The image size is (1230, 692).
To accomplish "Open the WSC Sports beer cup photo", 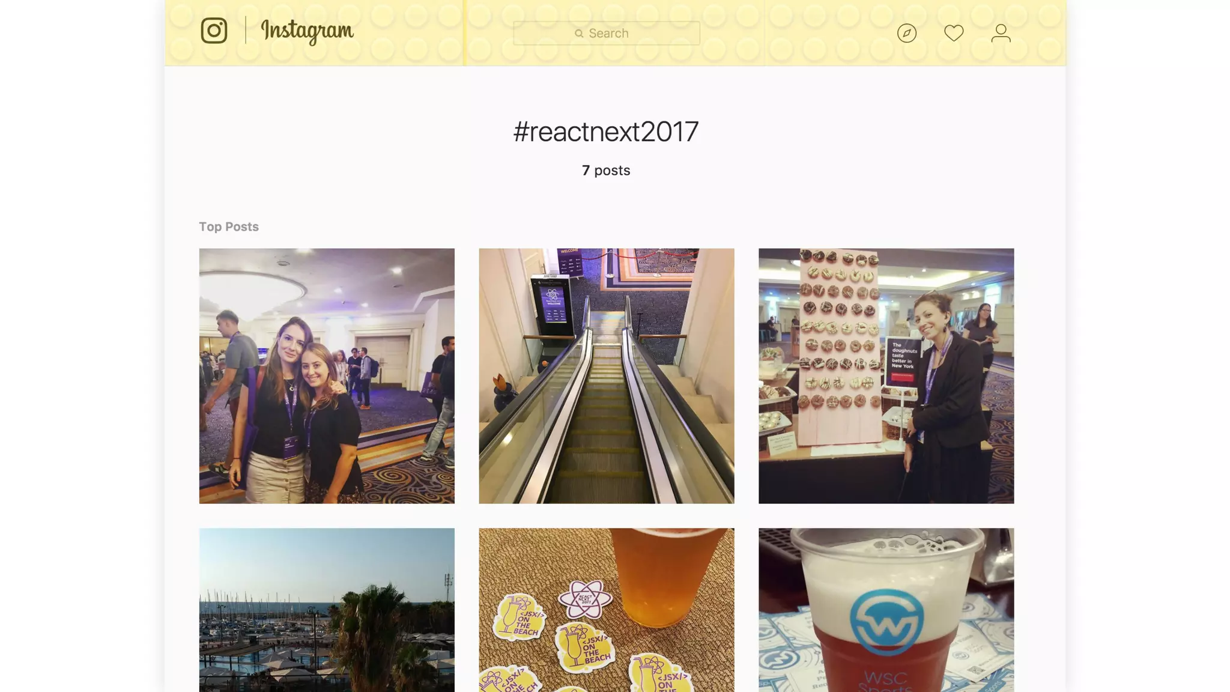I will tap(886, 610).
